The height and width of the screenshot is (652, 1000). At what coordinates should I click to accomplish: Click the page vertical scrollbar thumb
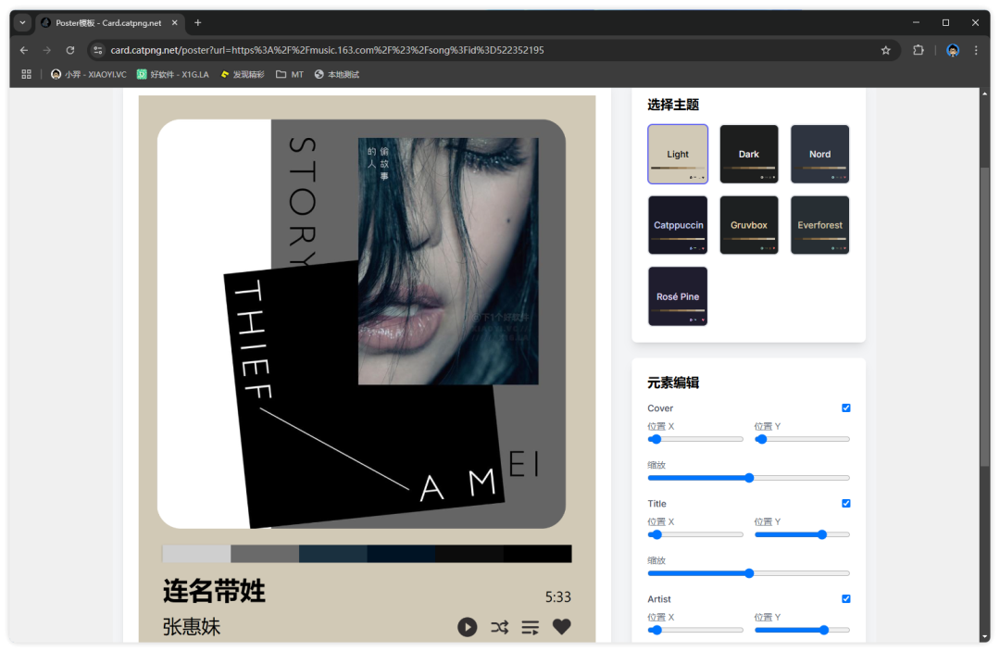coord(984,317)
